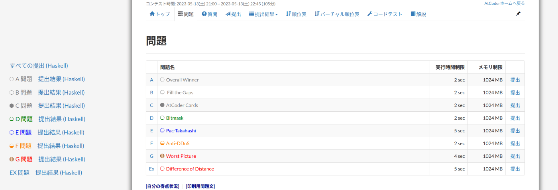Open the 提出結果 dropdown menu
558x190 pixels.
[x=263, y=14]
